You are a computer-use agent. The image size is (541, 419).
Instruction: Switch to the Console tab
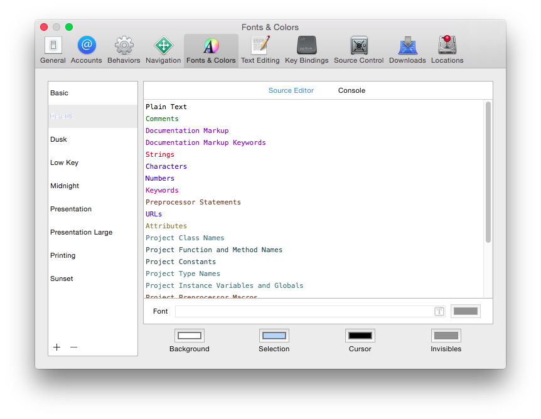(351, 90)
